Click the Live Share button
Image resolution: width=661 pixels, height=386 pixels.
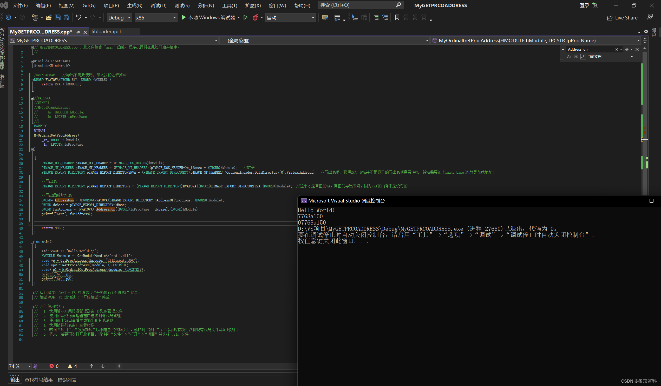tap(622, 18)
